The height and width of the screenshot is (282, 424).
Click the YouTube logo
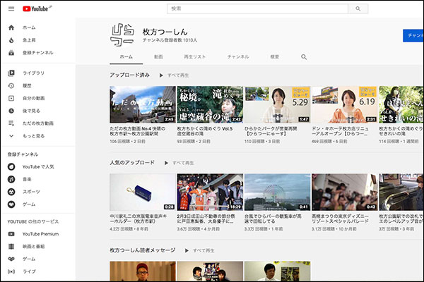click(x=36, y=8)
